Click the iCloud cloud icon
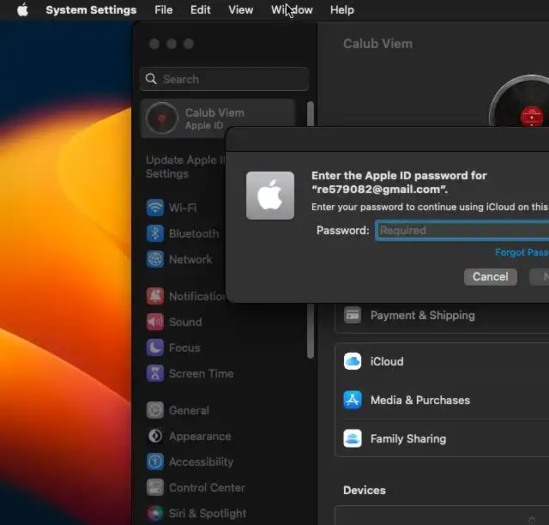549x525 pixels. click(353, 361)
